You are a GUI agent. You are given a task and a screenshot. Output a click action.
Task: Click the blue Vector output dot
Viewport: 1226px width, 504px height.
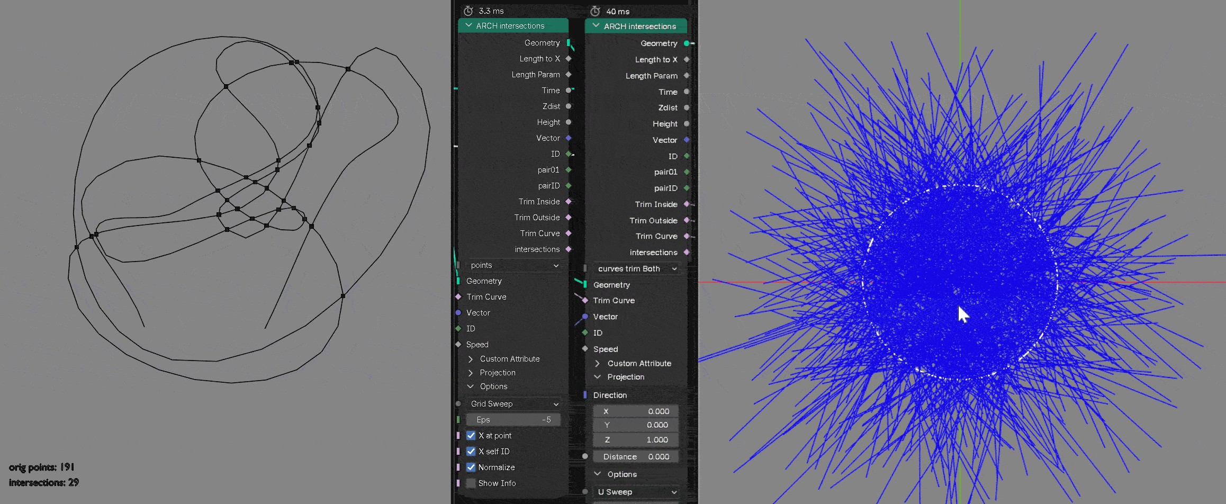(x=569, y=138)
